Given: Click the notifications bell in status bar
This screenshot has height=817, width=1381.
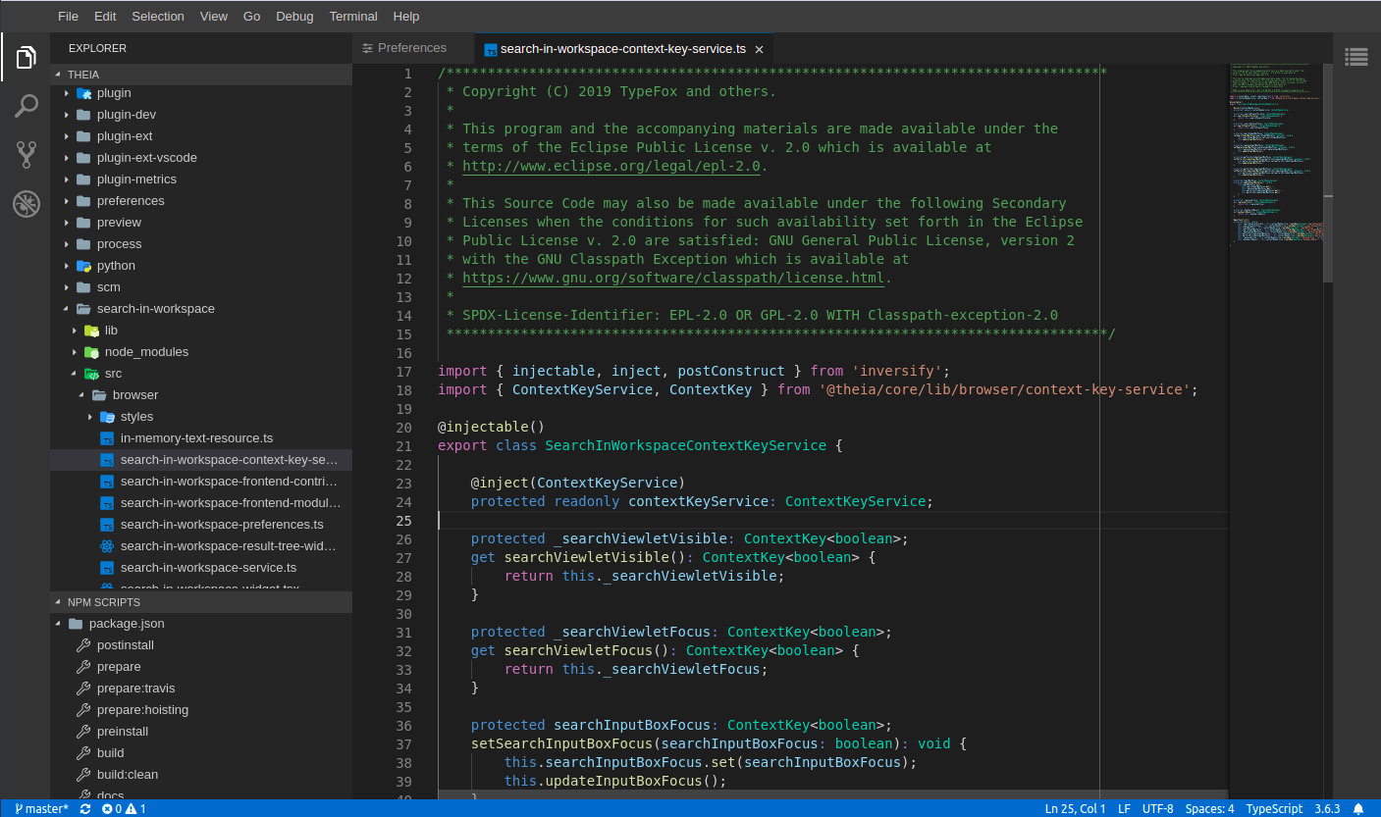Looking at the screenshot, I should (x=1358, y=809).
